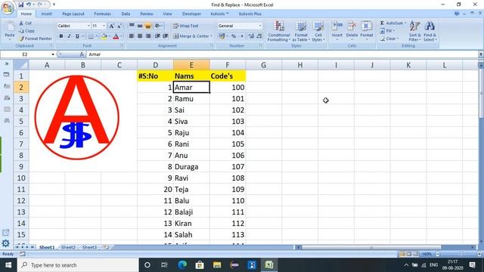This screenshot has width=484, height=272.
Task: Open the Calibri font name dropdown
Action: pos(88,26)
